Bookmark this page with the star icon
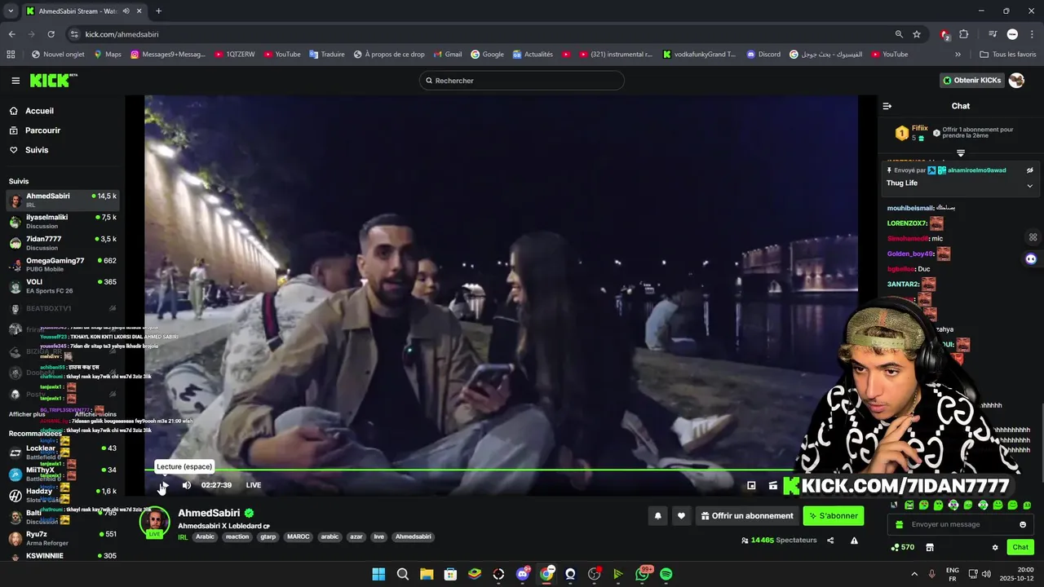Viewport: 1044px width, 587px height. [917, 34]
